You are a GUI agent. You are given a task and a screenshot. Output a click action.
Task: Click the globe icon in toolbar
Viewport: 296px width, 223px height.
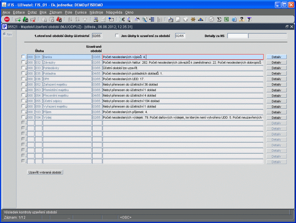[186, 19]
